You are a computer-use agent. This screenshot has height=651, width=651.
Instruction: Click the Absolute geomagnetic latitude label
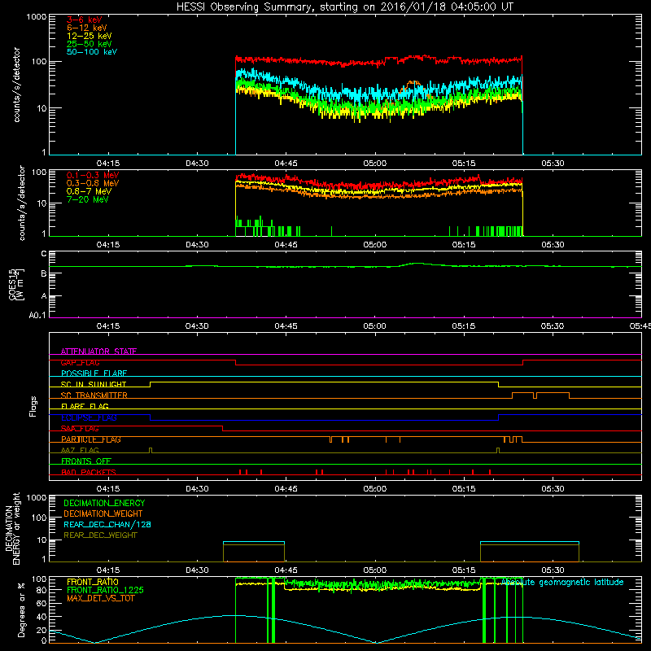click(562, 582)
